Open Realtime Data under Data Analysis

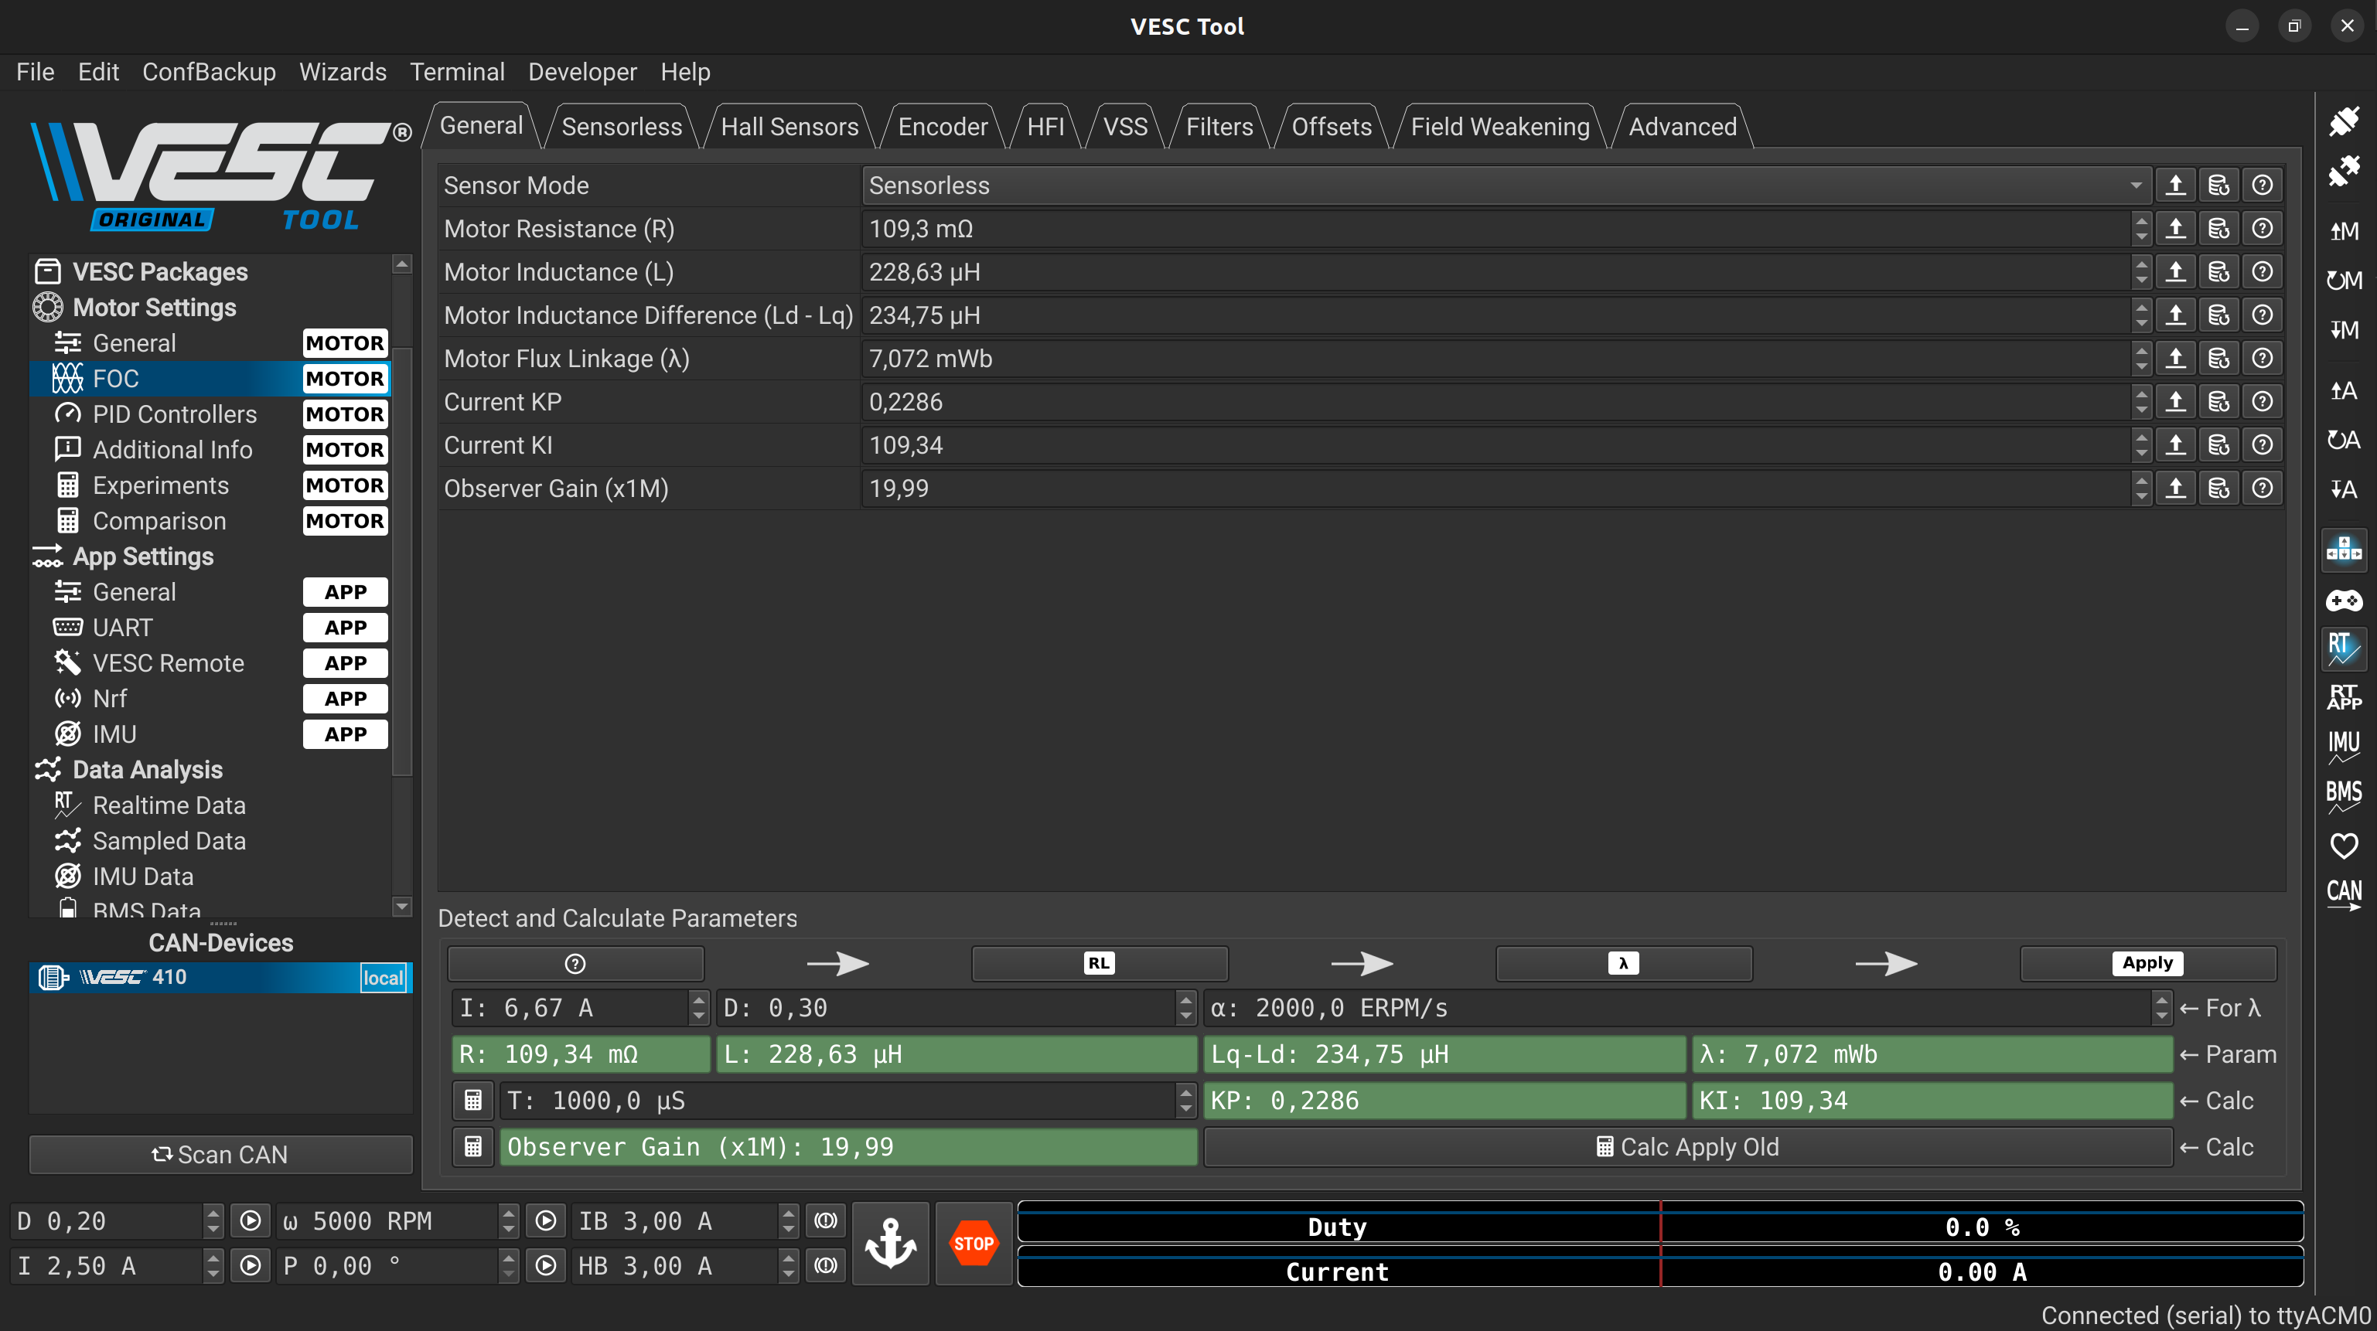tap(211, 805)
